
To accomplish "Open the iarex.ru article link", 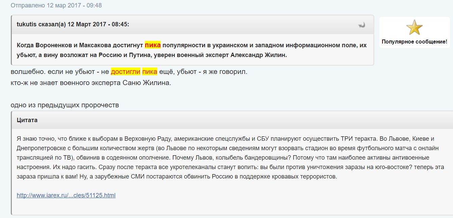I will (66, 195).
